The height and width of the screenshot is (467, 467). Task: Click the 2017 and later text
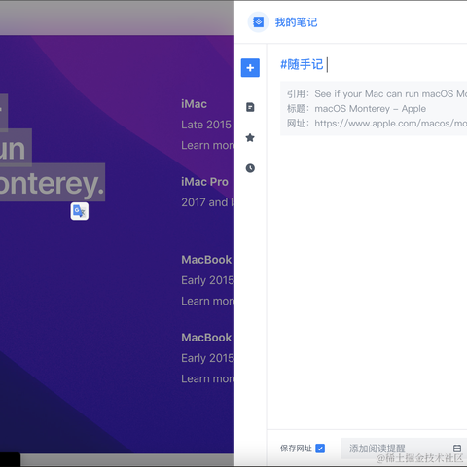coord(207,202)
